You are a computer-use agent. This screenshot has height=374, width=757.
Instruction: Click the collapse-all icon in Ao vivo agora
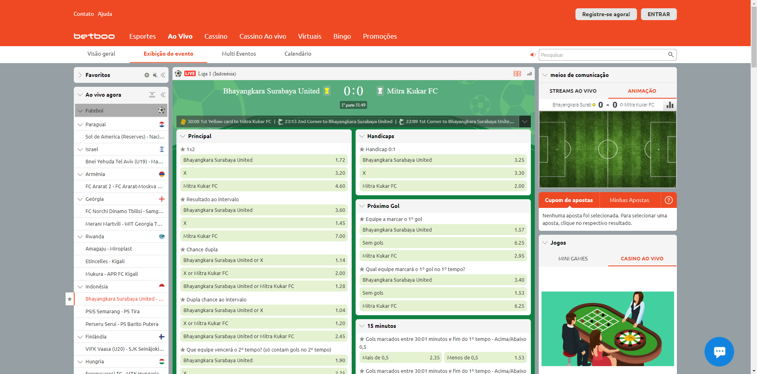coord(152,95)
